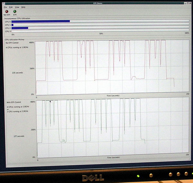
Task: Click 'CPU Utilization History' heading
Action: [14, 39]
